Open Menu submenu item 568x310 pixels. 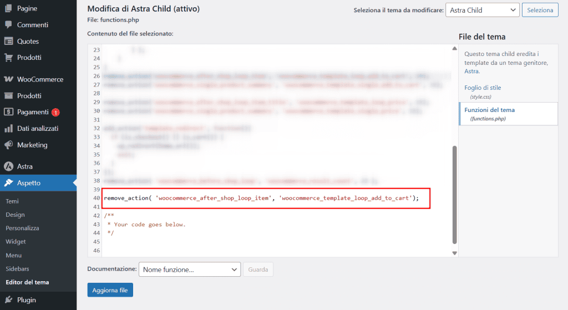pyautogui.click(x=14, y=255)
